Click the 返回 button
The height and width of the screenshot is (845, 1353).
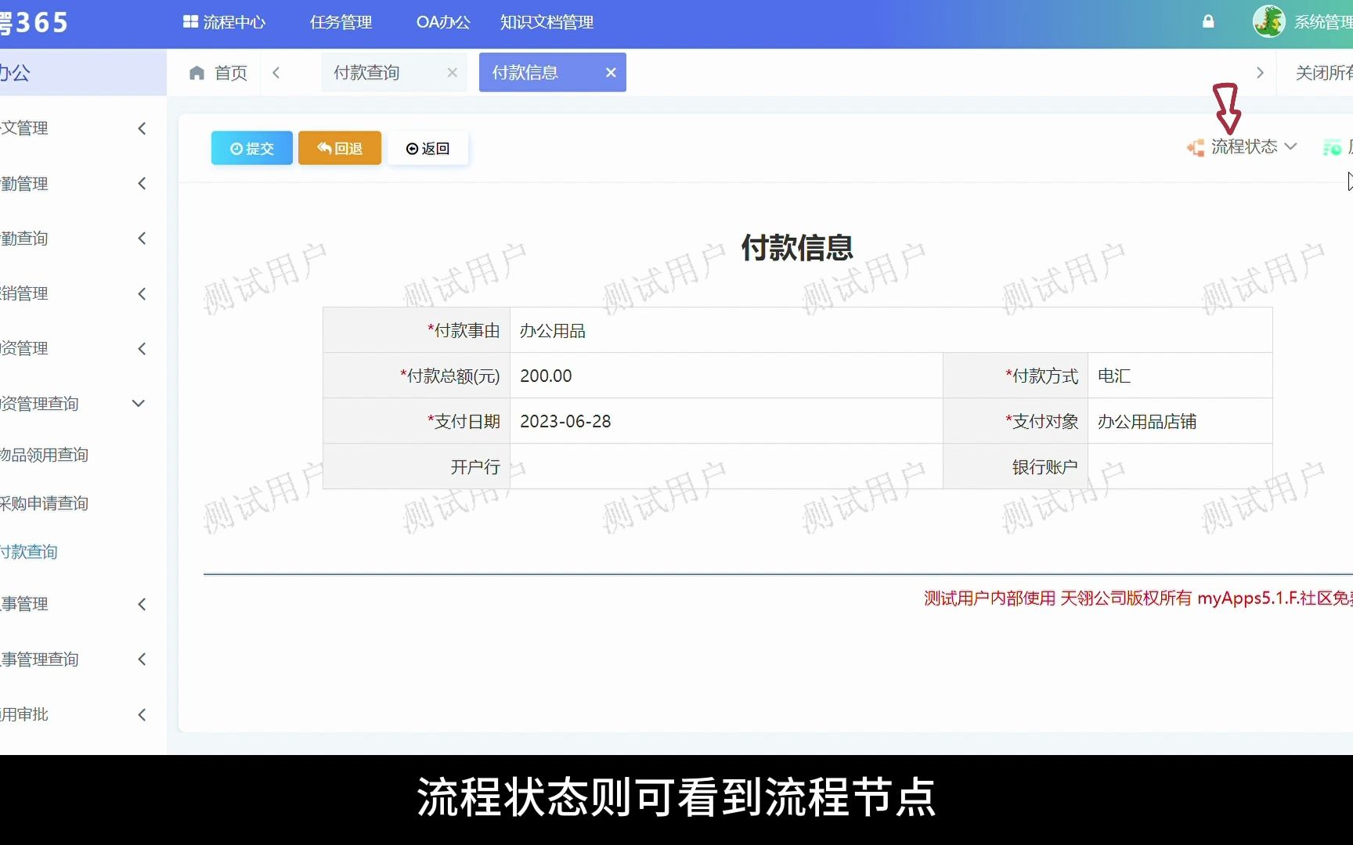point(428,148)
